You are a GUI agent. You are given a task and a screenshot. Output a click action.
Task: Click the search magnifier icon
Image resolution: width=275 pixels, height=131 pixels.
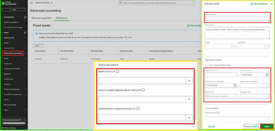pyautogui.click(x=121, y=3)
